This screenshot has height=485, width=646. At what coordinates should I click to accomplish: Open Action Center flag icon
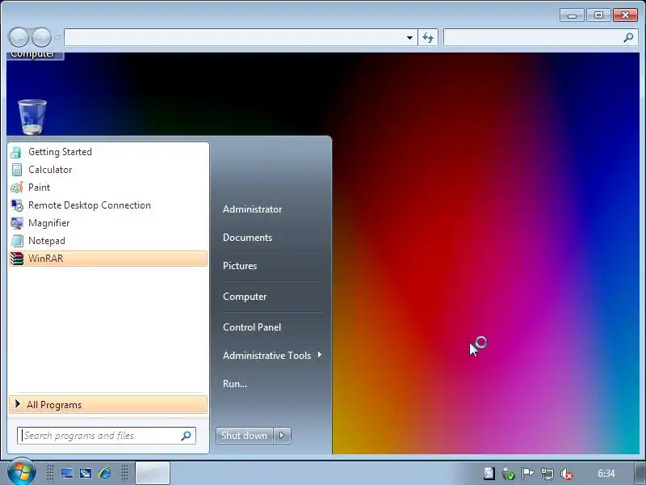point(528,474)
